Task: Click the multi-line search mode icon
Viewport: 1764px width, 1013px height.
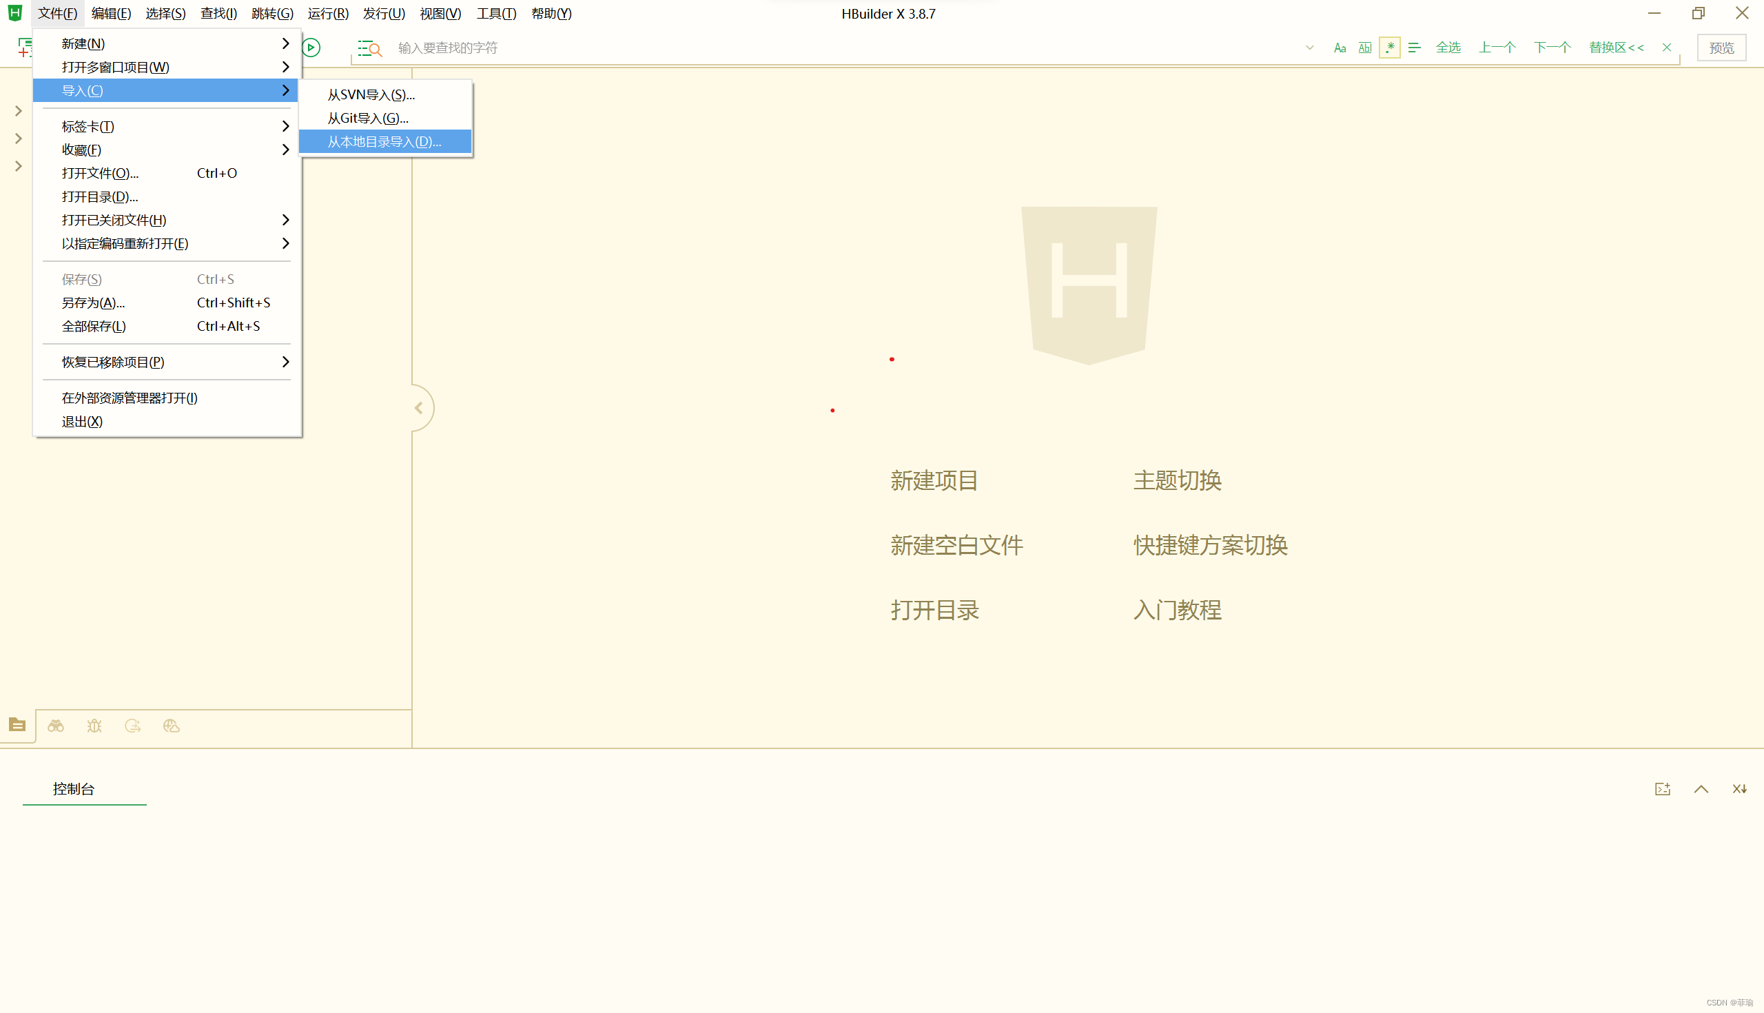Action: click(x=1414, y=48)
